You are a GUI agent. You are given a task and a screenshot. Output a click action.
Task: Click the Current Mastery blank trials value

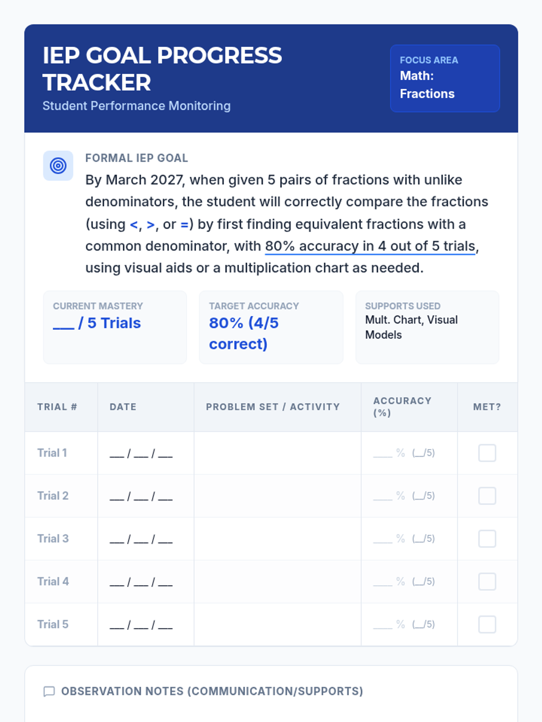97,323
